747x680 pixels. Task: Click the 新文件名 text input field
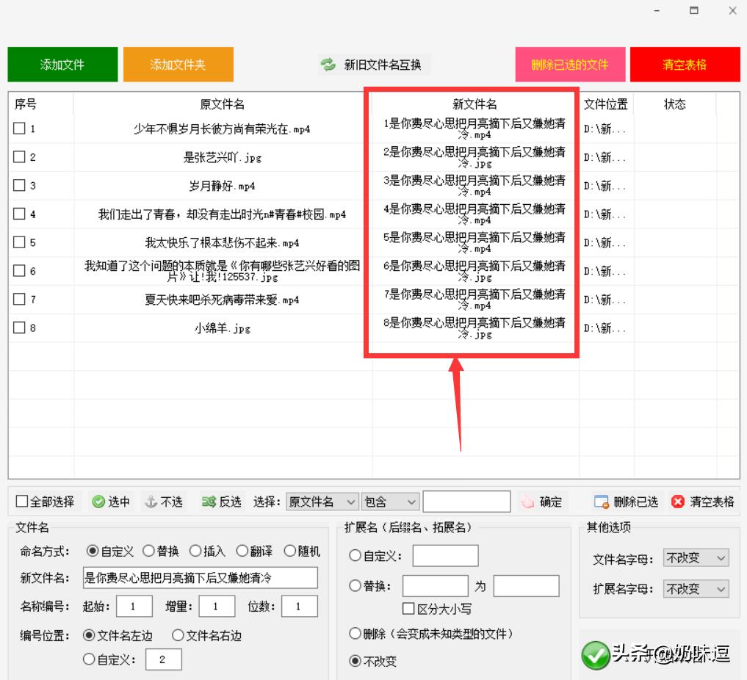[198, 579]
